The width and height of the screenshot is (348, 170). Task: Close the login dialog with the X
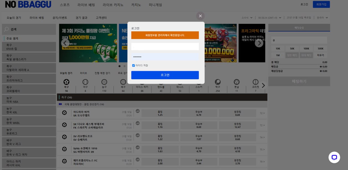(200, 16)
